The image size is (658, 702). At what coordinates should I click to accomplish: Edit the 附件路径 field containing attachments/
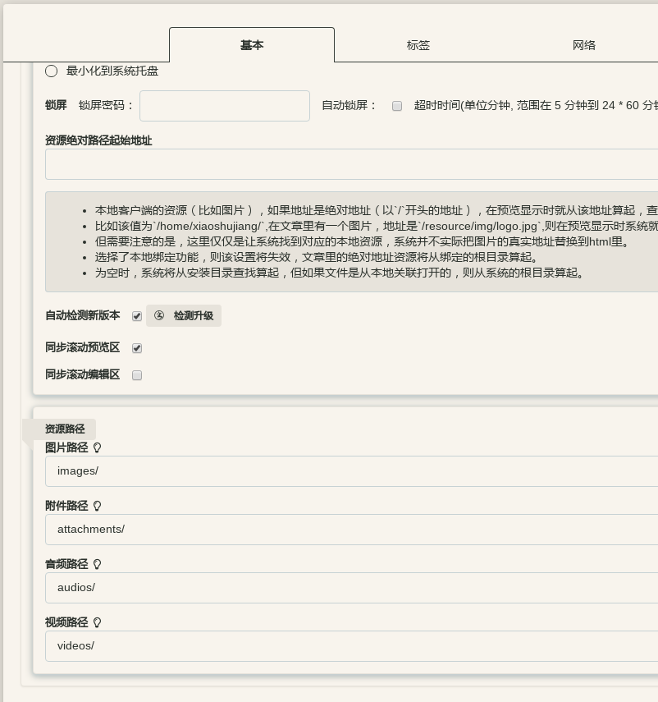(x=352, y=530)
